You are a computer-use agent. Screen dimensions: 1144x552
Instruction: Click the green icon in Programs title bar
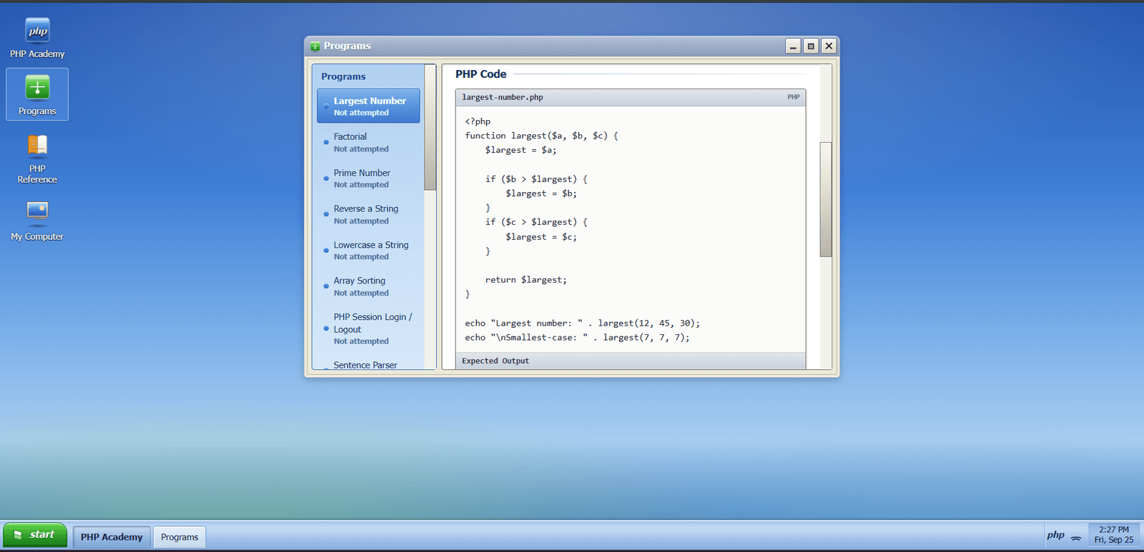coord(315,46)
